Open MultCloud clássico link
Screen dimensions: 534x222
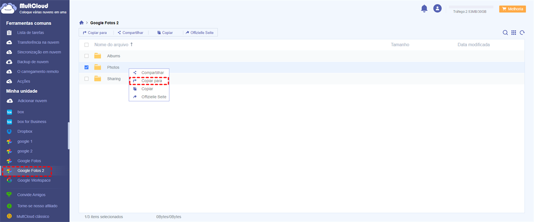tap(32, 217)
